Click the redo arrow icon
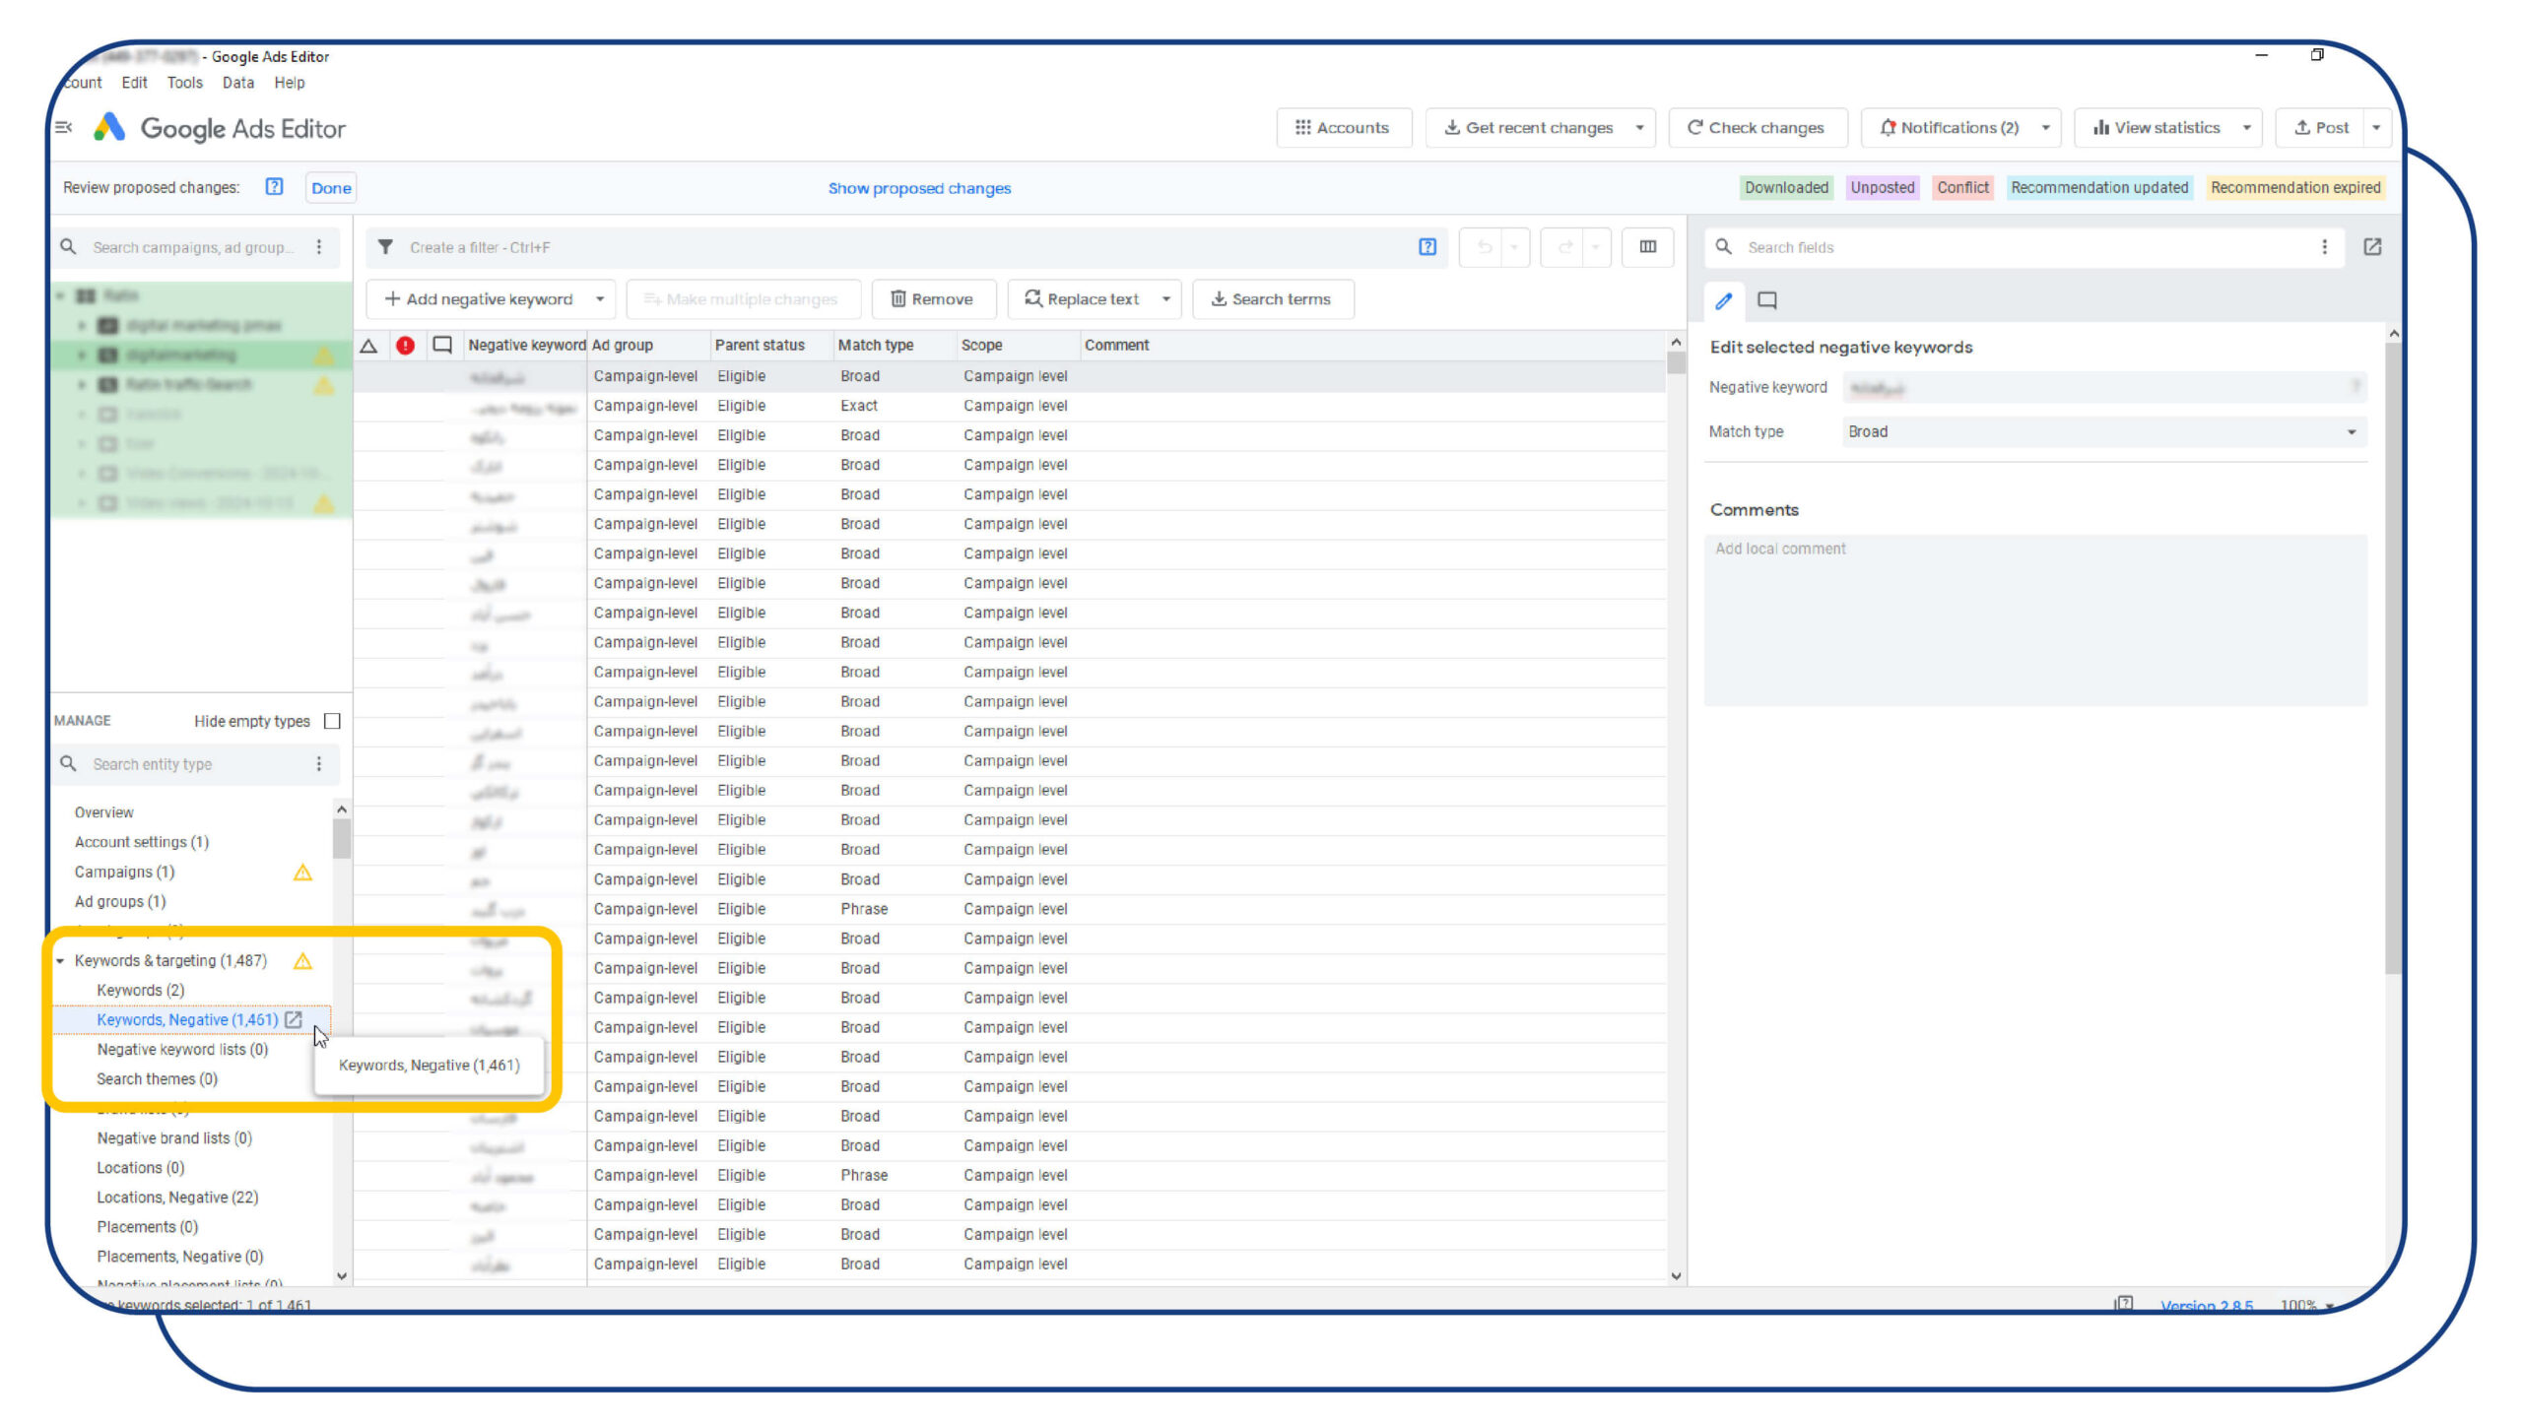Viewport: 2522px width, 1426px height. click(x=1564, y=247)
